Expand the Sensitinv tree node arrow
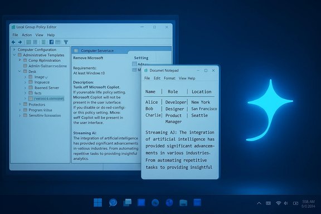 tap(20, 115)
